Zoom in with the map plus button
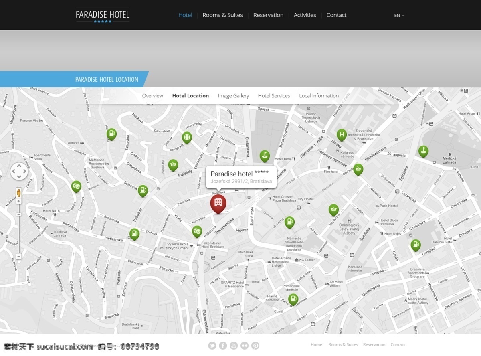The width and height of the screenshot is (481, 356). click(19, 201)
